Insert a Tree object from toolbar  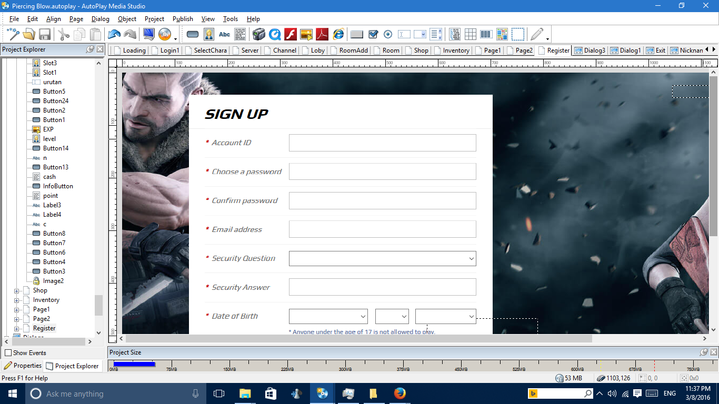(x=455, y=35)
